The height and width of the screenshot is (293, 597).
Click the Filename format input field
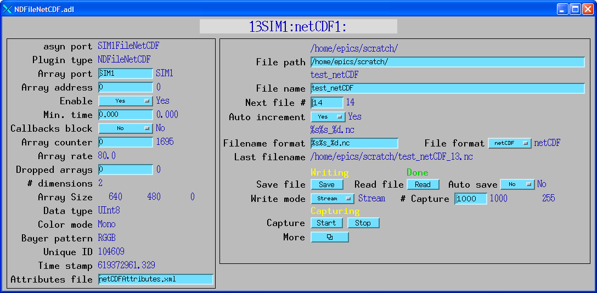pos(354,143)
